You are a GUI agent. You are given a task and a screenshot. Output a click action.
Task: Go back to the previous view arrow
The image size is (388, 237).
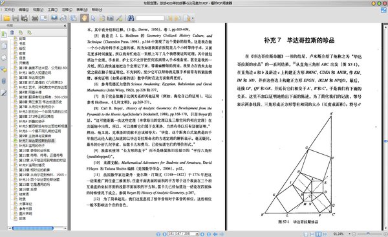coord(215,234)
